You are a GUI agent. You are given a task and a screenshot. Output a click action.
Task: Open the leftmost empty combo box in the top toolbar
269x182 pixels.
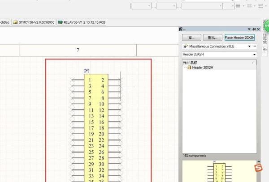(141, 6)
